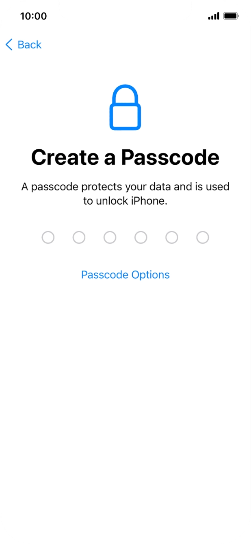Expand the Back navigation chevron
Image resolution: width=251 pixels, height=544 pixels.
[8, 45]
